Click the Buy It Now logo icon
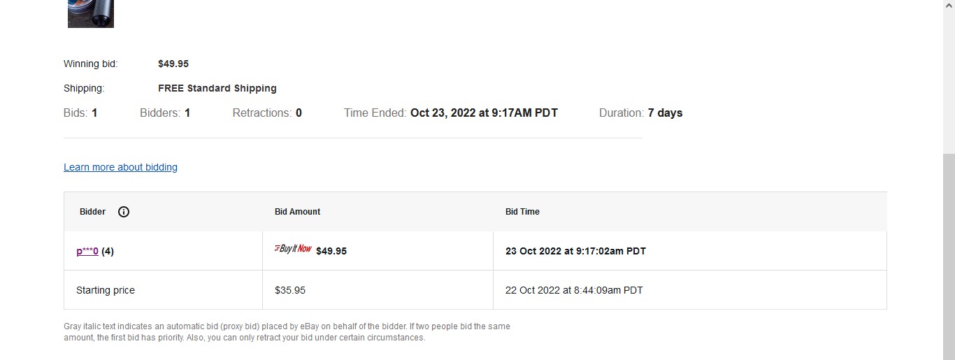The width and height of the screenshot is (955, 360). tap(293, 248)
